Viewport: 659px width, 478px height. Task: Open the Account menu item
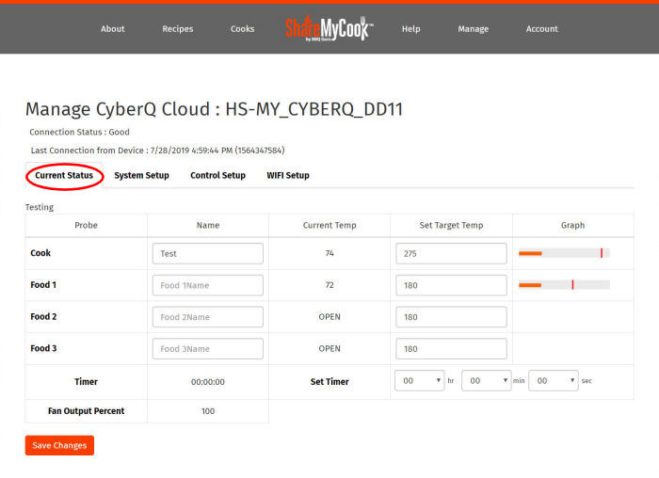point(542,29)
